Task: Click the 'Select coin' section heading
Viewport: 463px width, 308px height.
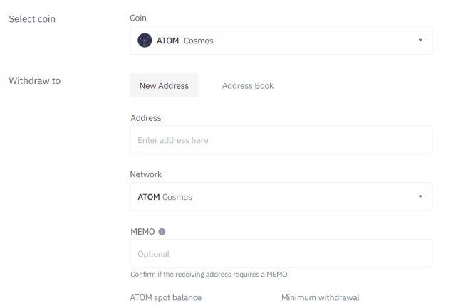Action: pos(31,18)
